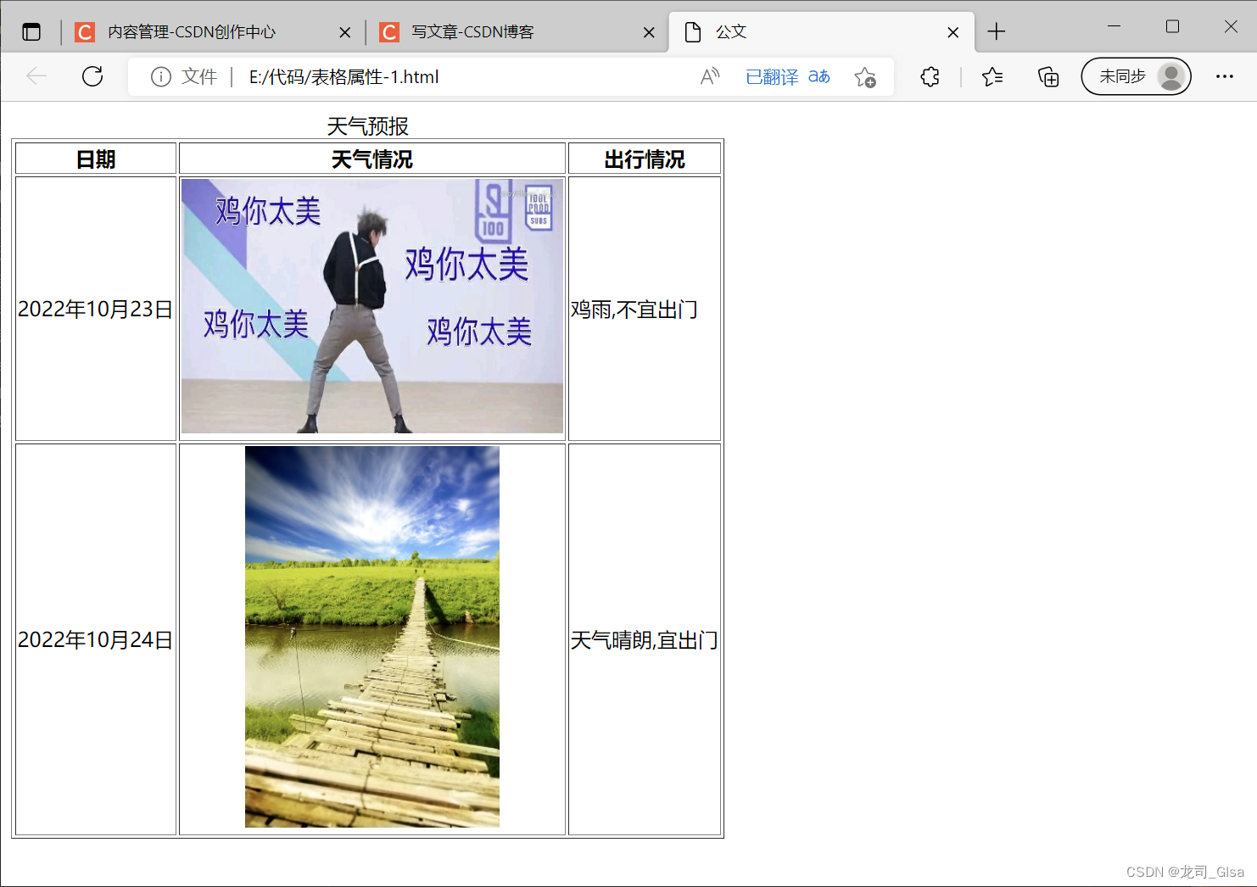
Task: View site information icon
Action: (x=160, y=77)
